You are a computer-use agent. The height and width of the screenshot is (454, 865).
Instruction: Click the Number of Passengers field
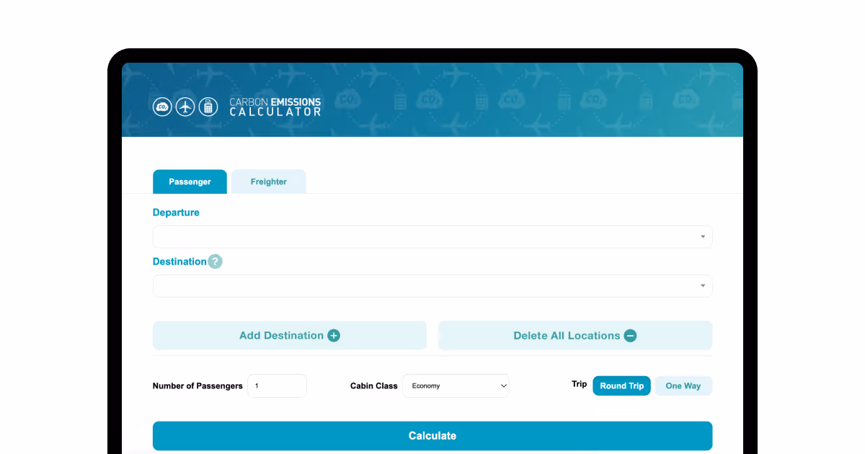277,386
